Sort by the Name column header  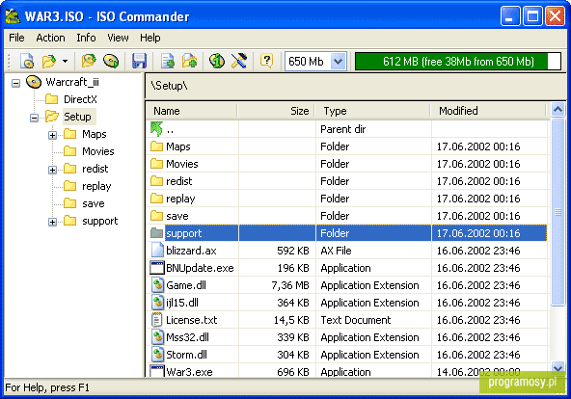(192, 111)
